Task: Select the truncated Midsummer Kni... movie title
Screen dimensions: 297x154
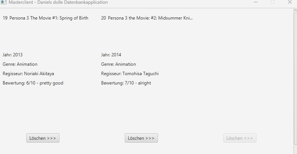Action: click(x=150, y=18)
